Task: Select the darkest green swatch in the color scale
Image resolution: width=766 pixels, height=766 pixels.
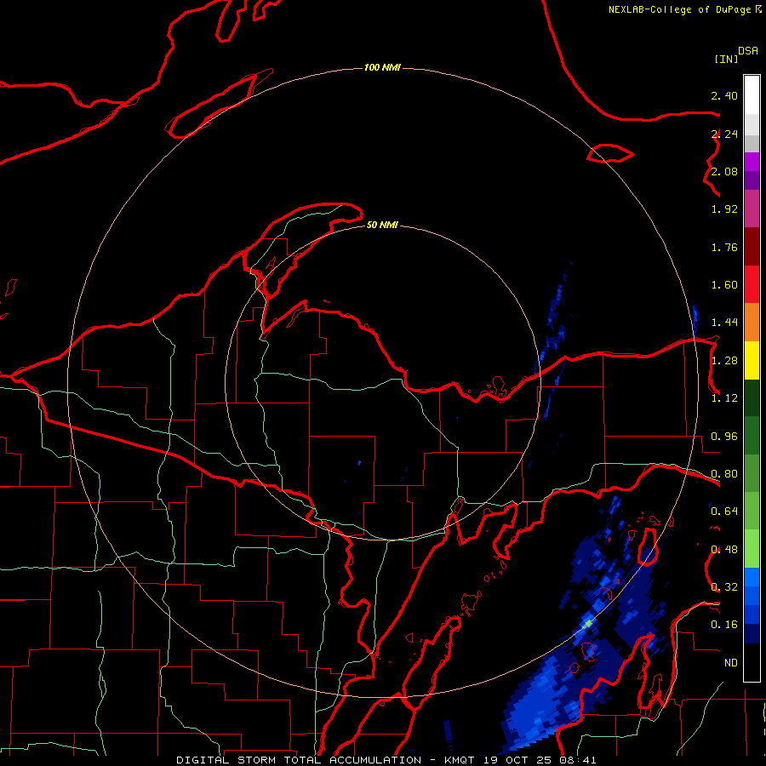Action: (752, 398)
